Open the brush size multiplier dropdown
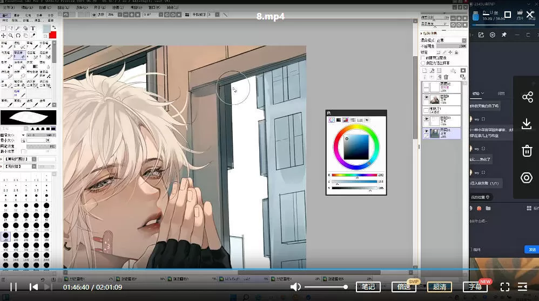 point(23,135)
